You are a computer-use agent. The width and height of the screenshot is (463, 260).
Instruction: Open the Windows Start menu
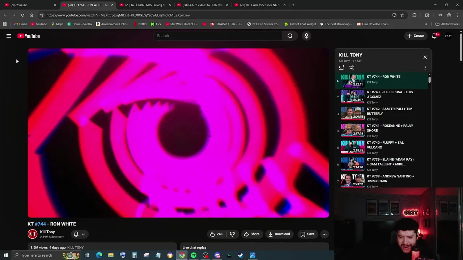tap(5, 255)
